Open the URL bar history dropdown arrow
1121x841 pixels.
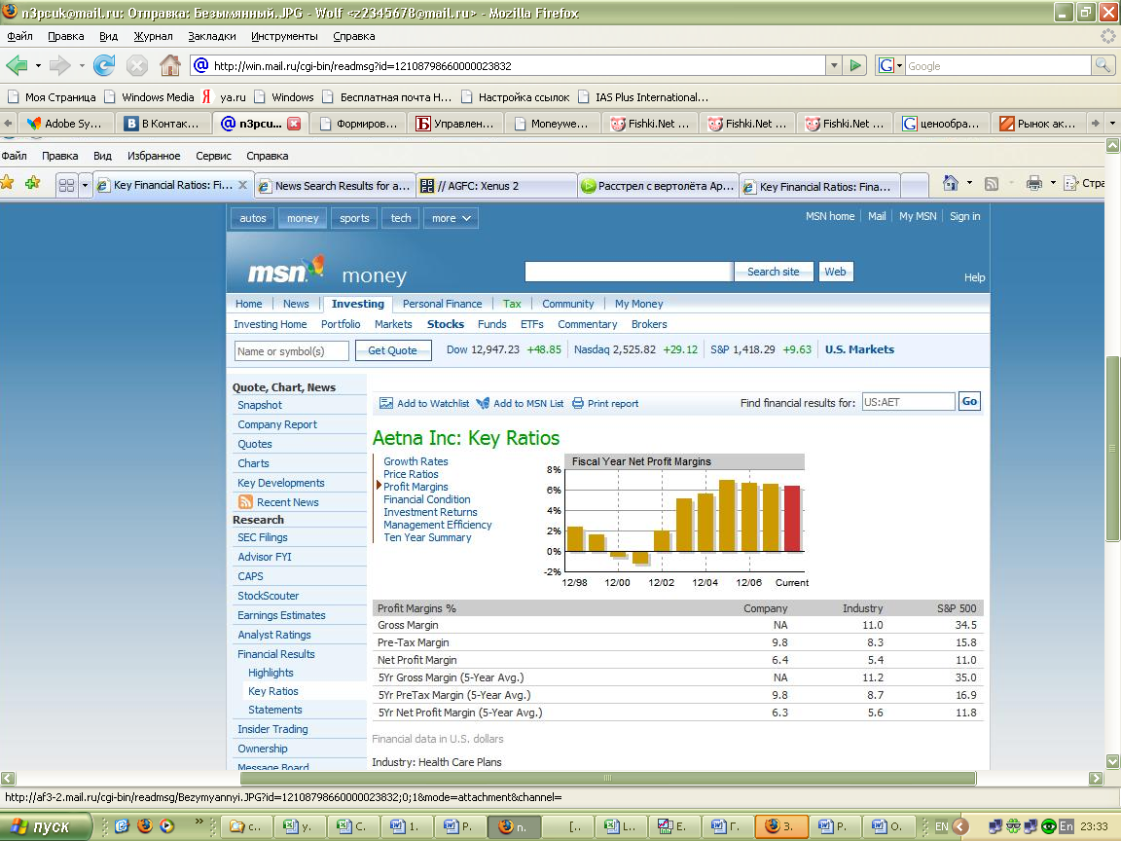pos(834,66)
